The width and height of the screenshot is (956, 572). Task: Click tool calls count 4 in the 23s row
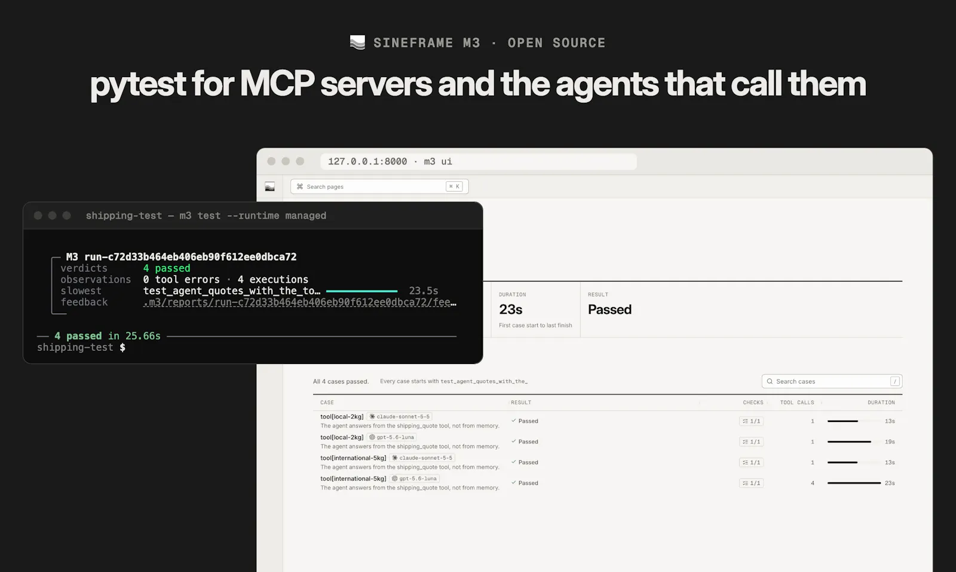pos(813,483)
